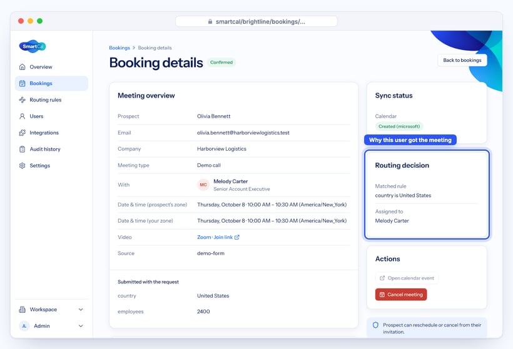Click matched rule country is United States
Image resolution: width=513 pixels, height=349 pixels.
click(x=403, y=195)
